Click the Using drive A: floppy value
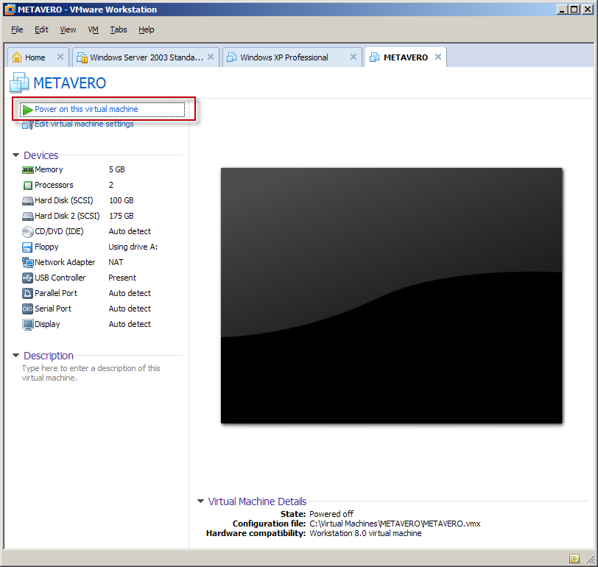Screen dimensions: 598x567 133,247
